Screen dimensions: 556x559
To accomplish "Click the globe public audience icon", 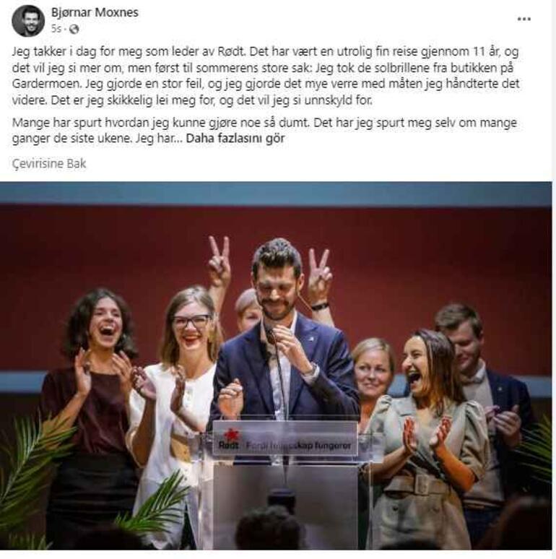I will pos(74,29).
